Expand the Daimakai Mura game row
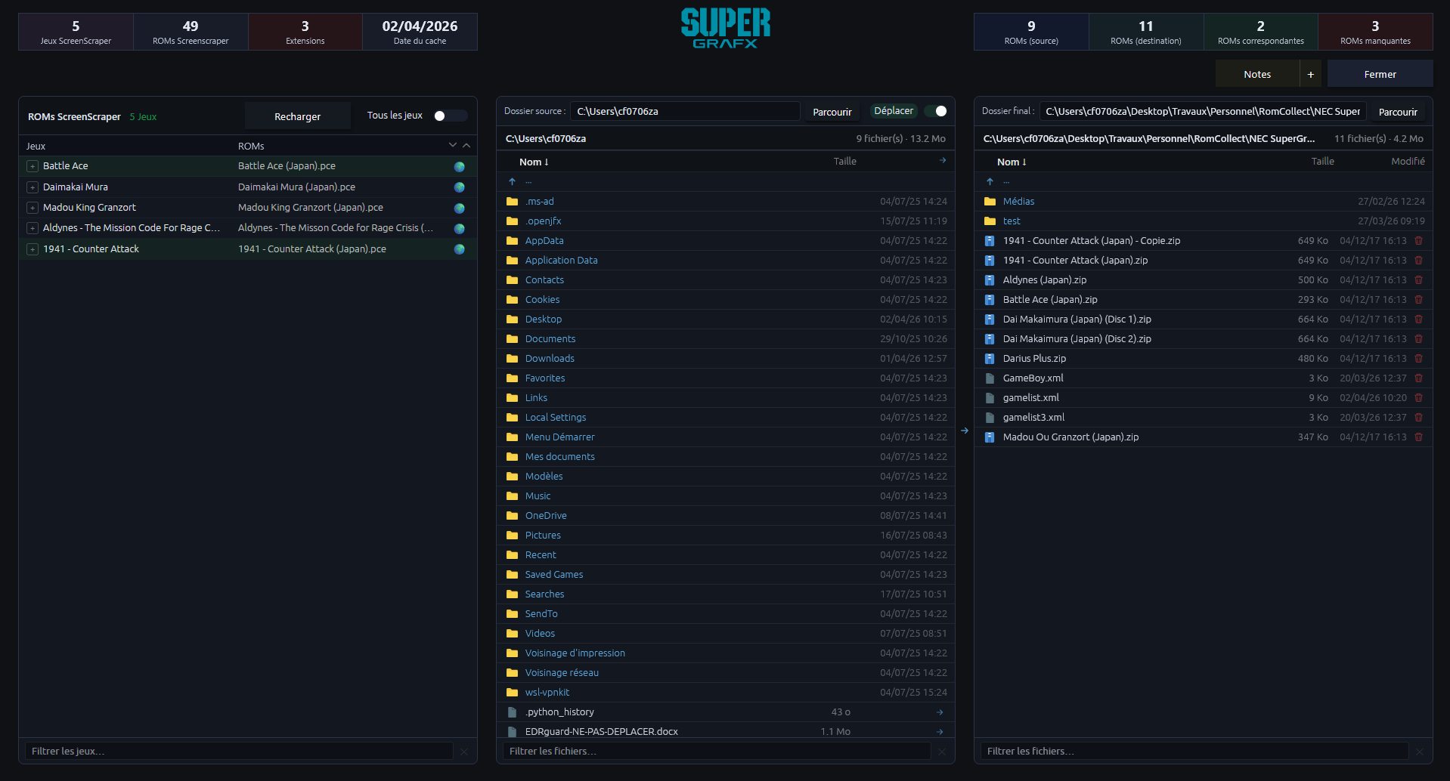 click(33, 187)
